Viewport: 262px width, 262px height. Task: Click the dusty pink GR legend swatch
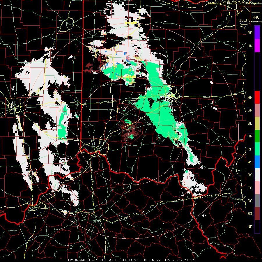(x=257, y=110)
